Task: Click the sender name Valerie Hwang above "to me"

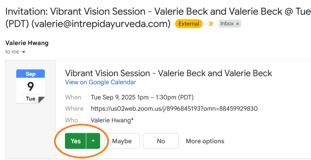Action: [x=27, y=43]
